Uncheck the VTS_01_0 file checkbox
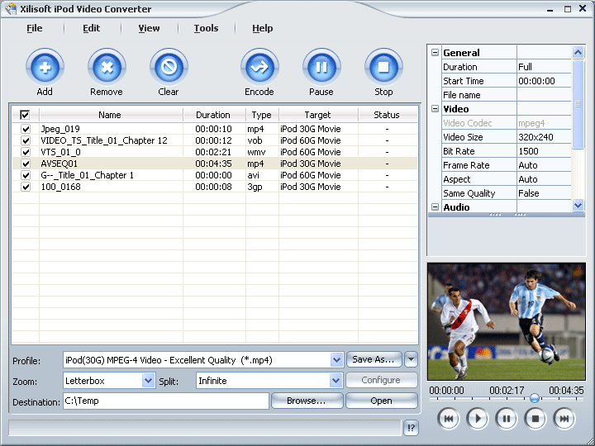 26,152
